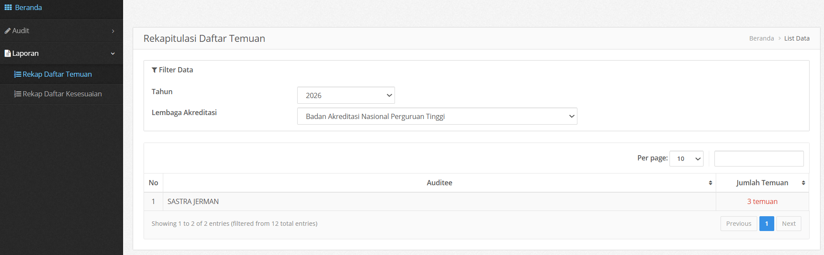Click the Audit pencil icon
This screenshot has height=255, width=824.
point(7,31)
